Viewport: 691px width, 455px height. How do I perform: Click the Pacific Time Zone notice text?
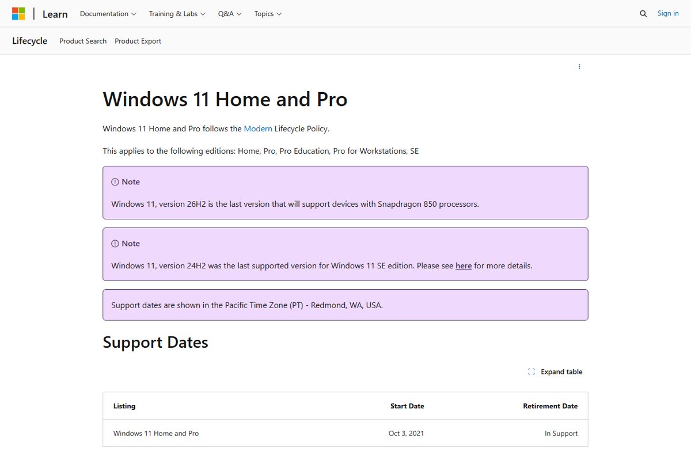(247, 305)
